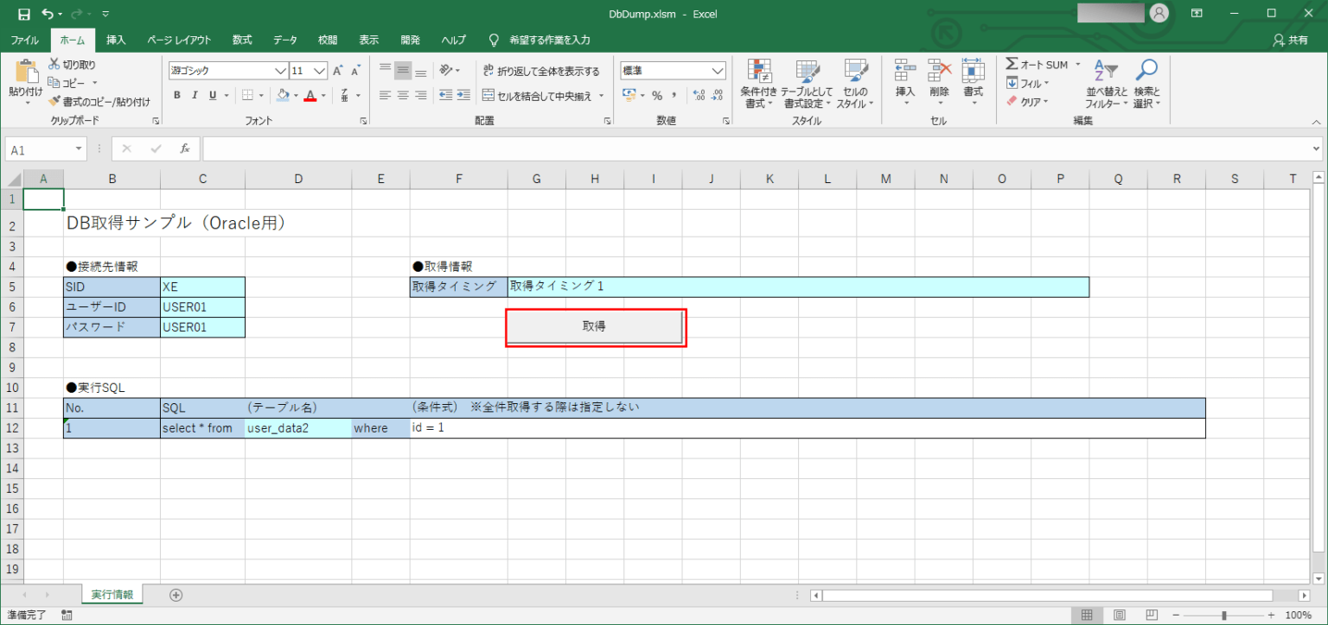
Task: Switch to the 数式 ribbon tab
Action: [x=241, y=40]
